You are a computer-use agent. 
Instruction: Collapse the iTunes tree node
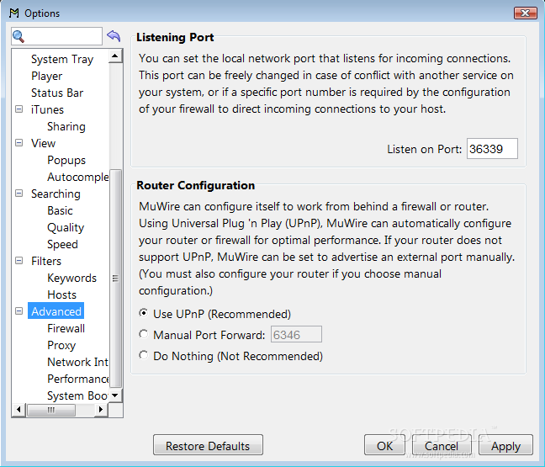(19, 109)
